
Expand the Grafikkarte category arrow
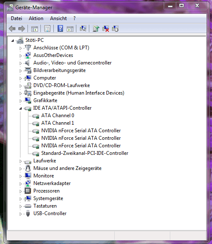point(20,101)
